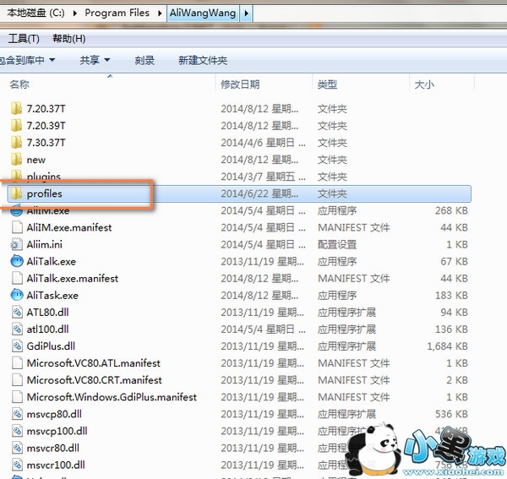This screenshot has height=479, width=507.
Task: Open the 包含到库中 dropdown
Action: click(x=27, y=60)
